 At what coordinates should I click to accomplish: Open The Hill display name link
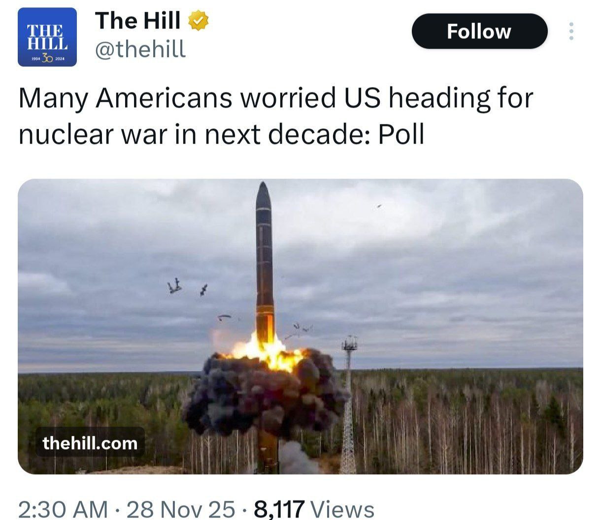138,21
